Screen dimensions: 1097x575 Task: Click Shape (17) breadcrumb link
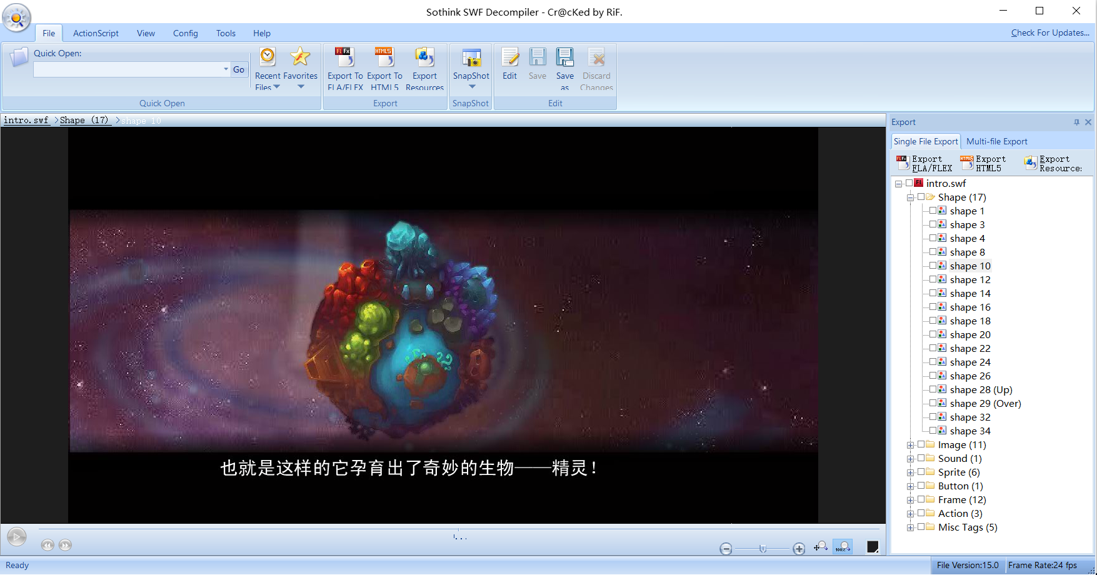click(x=84, y=120)
